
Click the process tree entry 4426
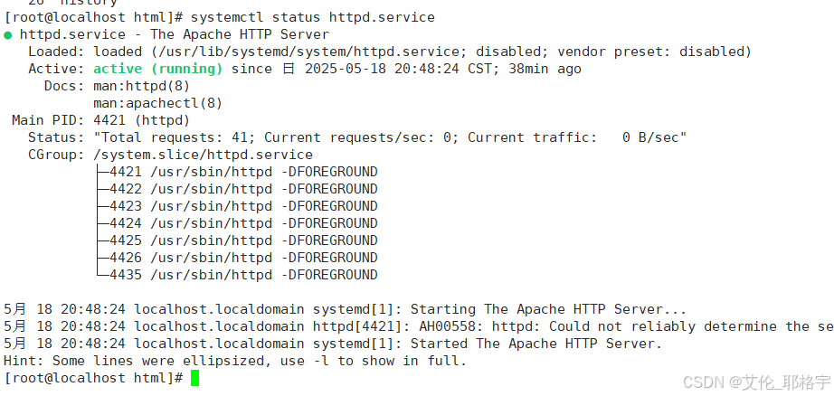tap(243, 258)
